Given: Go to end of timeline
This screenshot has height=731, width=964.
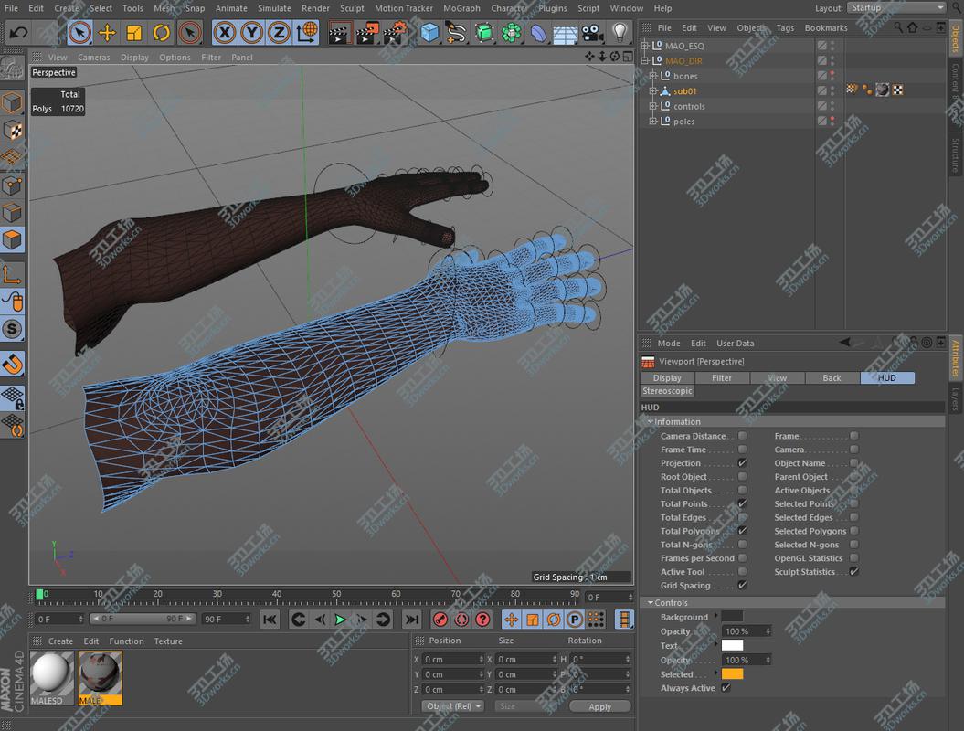Looking at the screenshot, I should 412,620.
